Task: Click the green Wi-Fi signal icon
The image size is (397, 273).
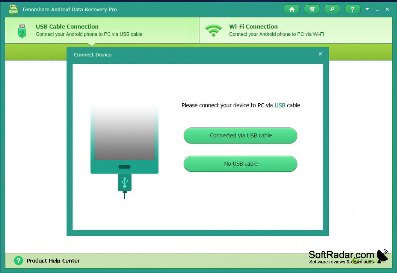Action: click(213, 31)
